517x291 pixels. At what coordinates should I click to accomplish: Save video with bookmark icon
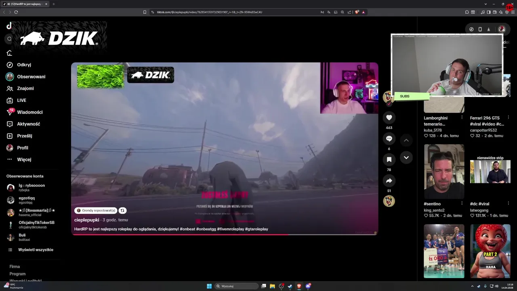point(389,160)
